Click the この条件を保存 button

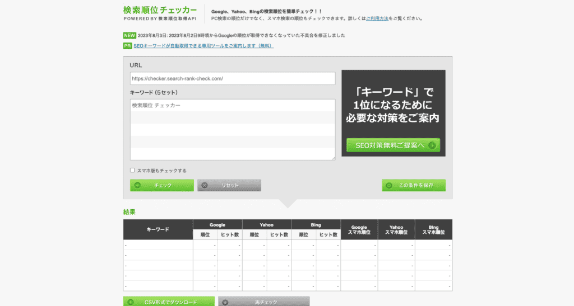click(414, 185)
